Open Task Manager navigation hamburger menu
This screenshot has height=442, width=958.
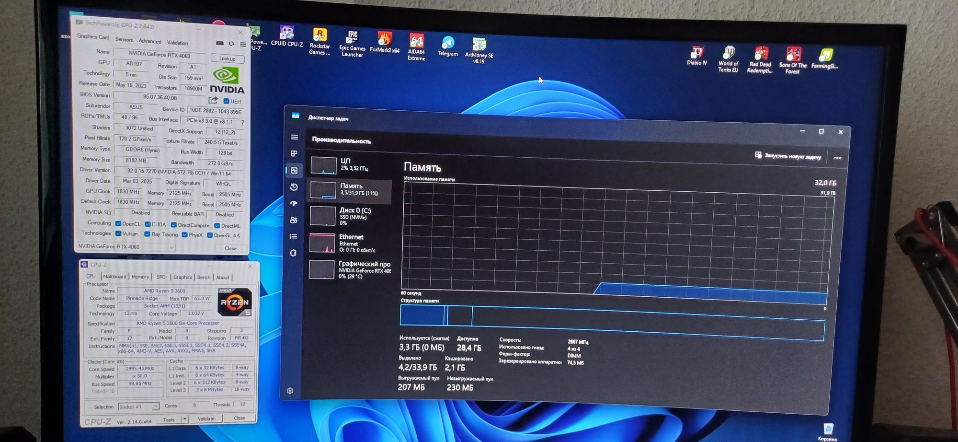click(295, 137)
